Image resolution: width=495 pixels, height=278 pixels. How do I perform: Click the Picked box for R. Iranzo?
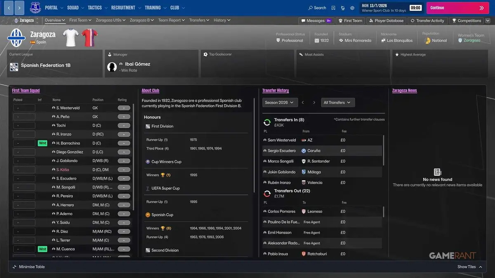point(24,134)
